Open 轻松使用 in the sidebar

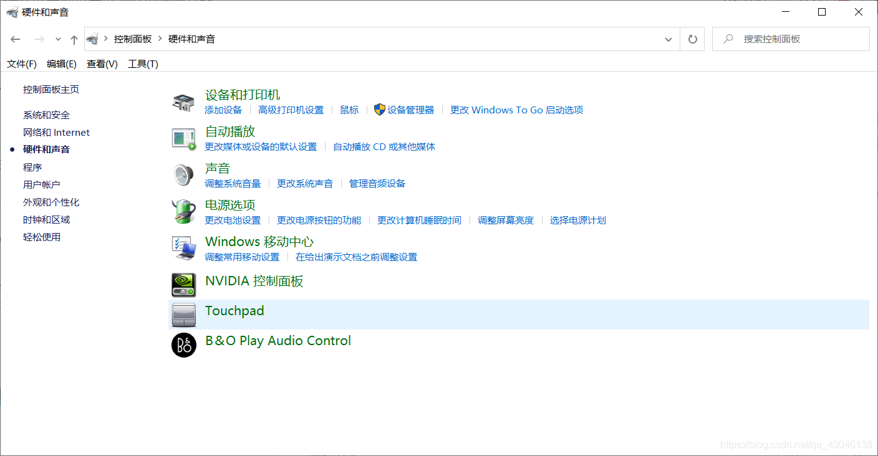pos(42,237)
